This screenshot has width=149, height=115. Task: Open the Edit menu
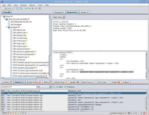pos(9,5)
